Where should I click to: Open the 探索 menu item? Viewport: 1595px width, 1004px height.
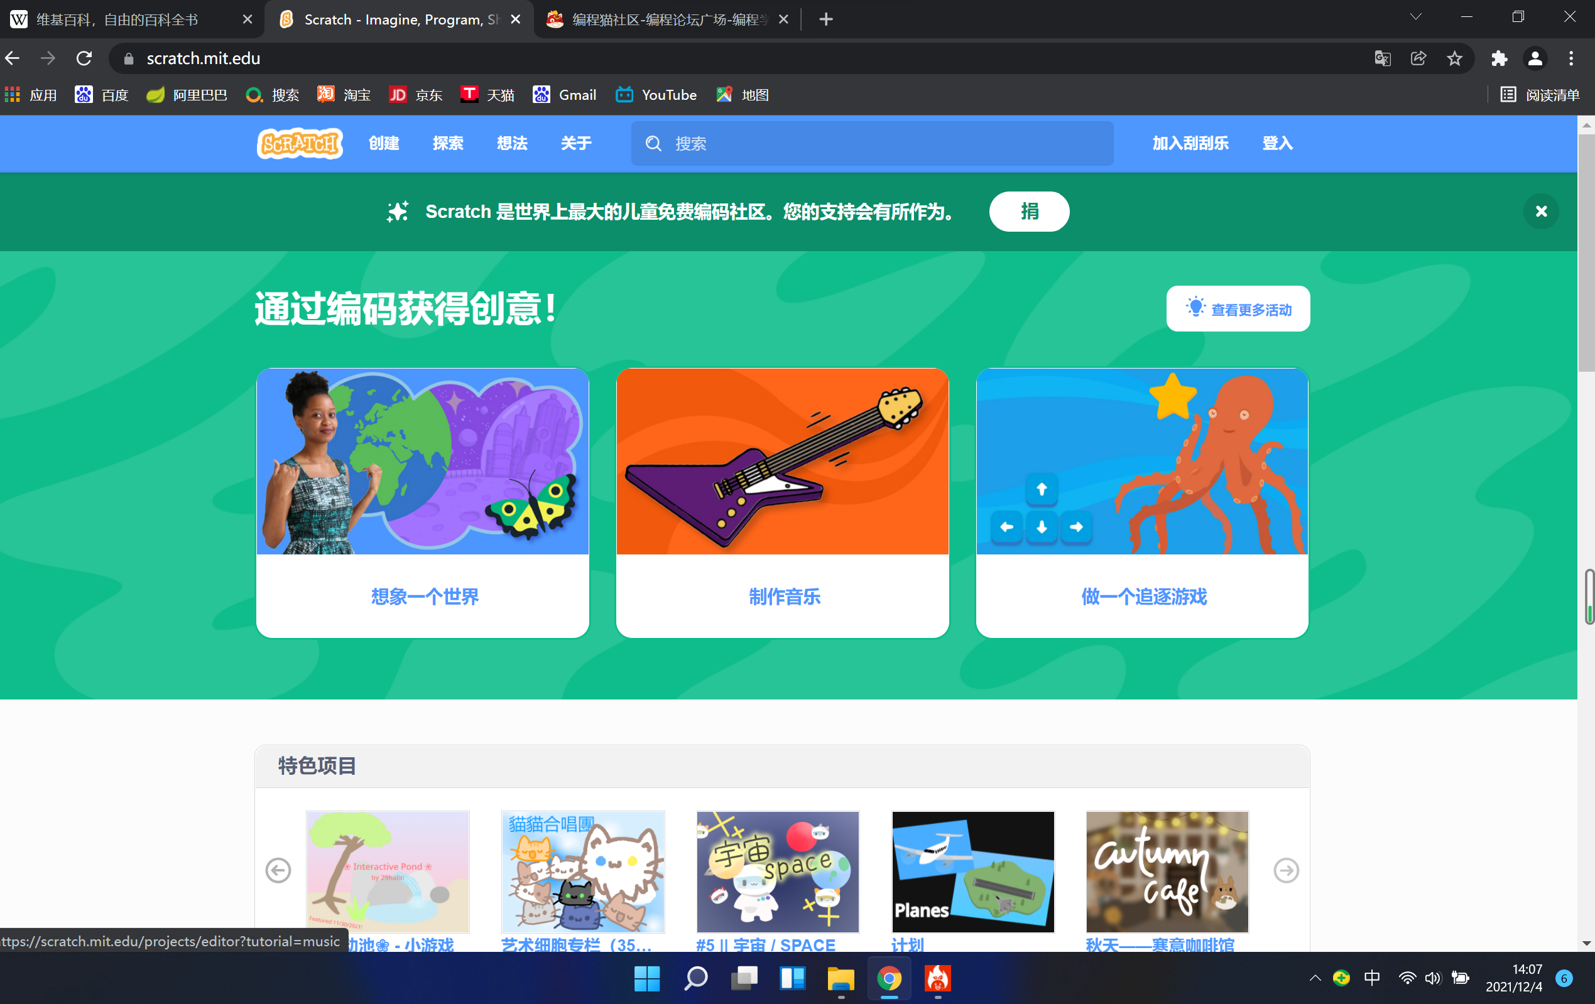[448, 143]
